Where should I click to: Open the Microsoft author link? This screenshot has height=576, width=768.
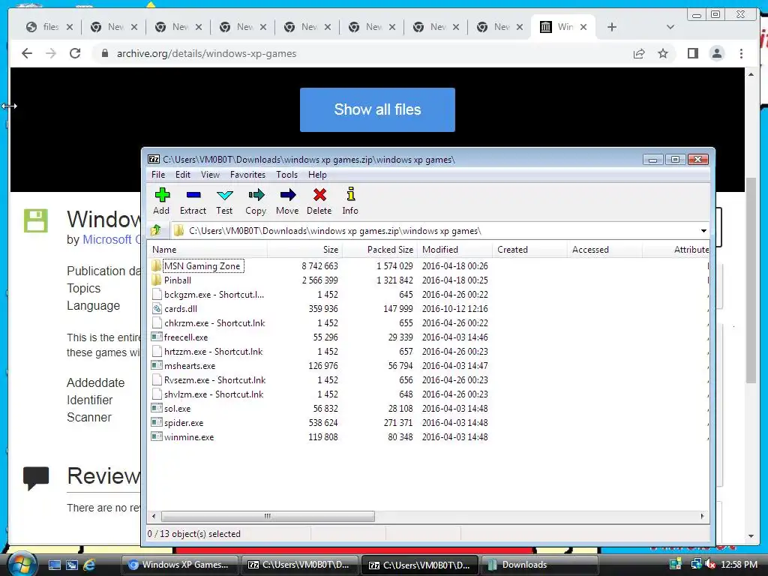(112, 239)
